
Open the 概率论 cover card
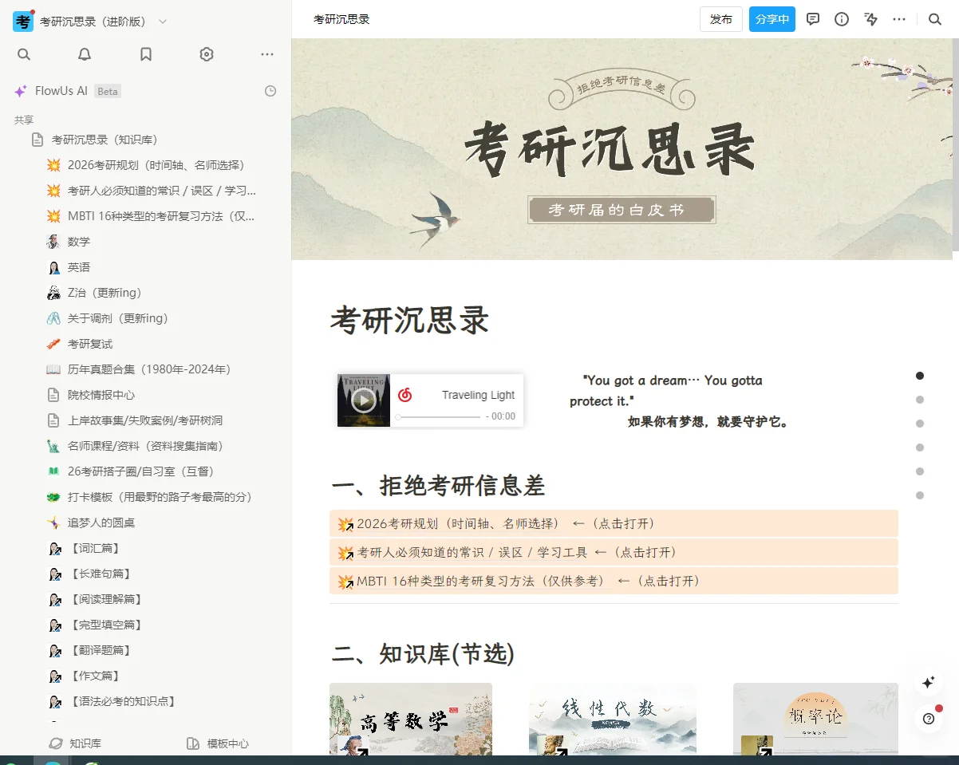815,719
